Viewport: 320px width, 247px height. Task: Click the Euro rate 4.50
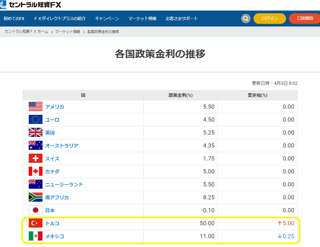[x=209, y=120]
